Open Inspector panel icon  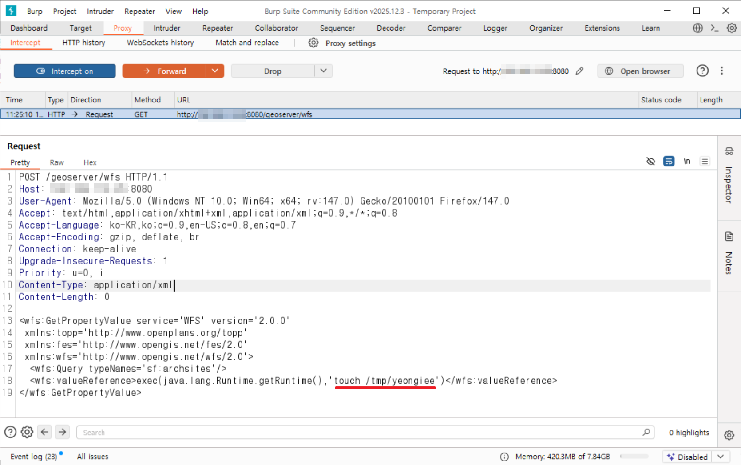(x=729, y=151)
